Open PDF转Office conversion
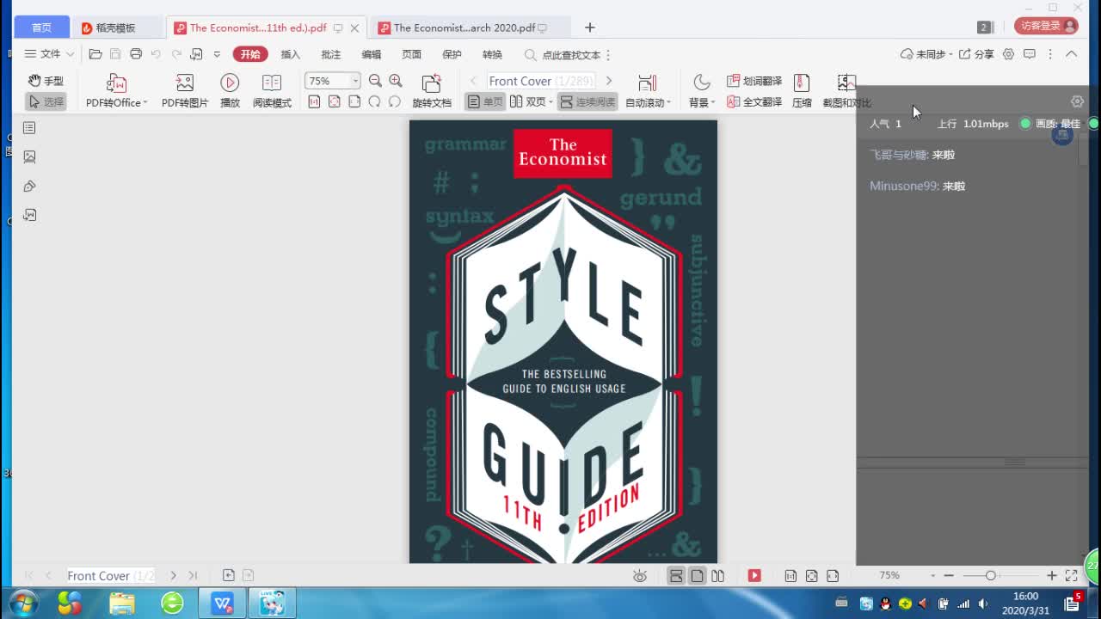 (116, 91)
